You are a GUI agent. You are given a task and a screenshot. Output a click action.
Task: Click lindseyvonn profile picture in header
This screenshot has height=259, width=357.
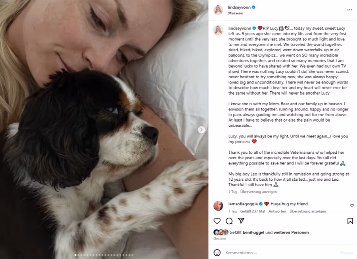pos(218,10)
